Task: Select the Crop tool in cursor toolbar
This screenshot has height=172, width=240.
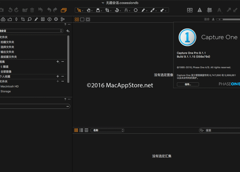Action: click(x=107, y=10)
